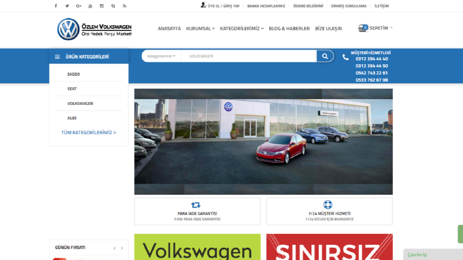Open Sipariş Sorgulama link

pyautogui.click(x=349, y=6)
